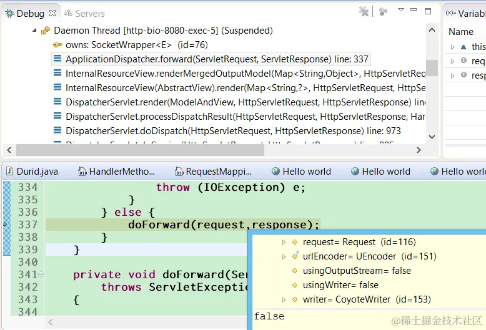This screenshot has height=330, width=486.
Task: Click the current instruction pointer arrow at line 337
Action: pyautogui.click(x=5, y=224)
